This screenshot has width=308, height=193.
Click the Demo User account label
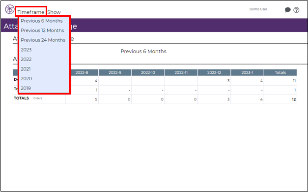(x=258, y=9)
